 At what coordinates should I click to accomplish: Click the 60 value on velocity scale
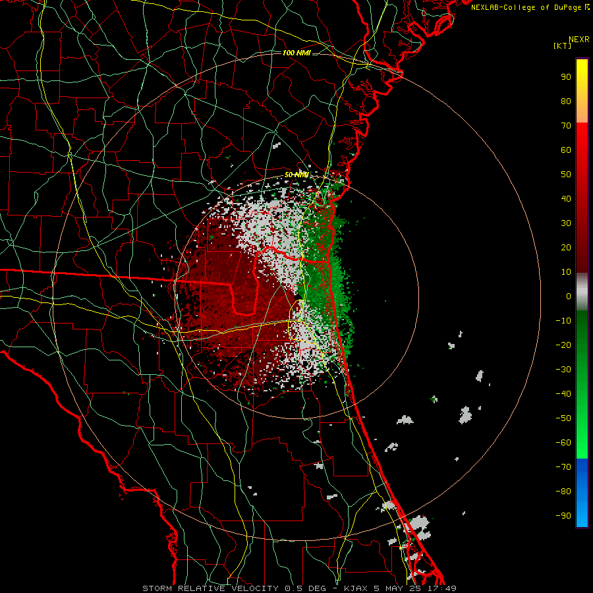pos(566,150)
